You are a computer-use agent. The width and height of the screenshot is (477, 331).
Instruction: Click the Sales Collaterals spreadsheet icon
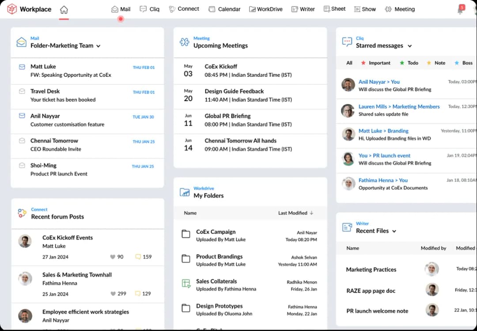[186, 284]
